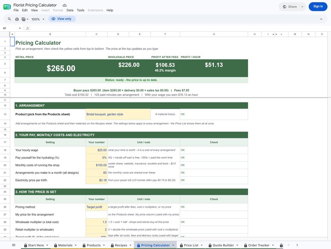
Task: Click the lock icon on Order Tracker tab
Action: point(246,245)
